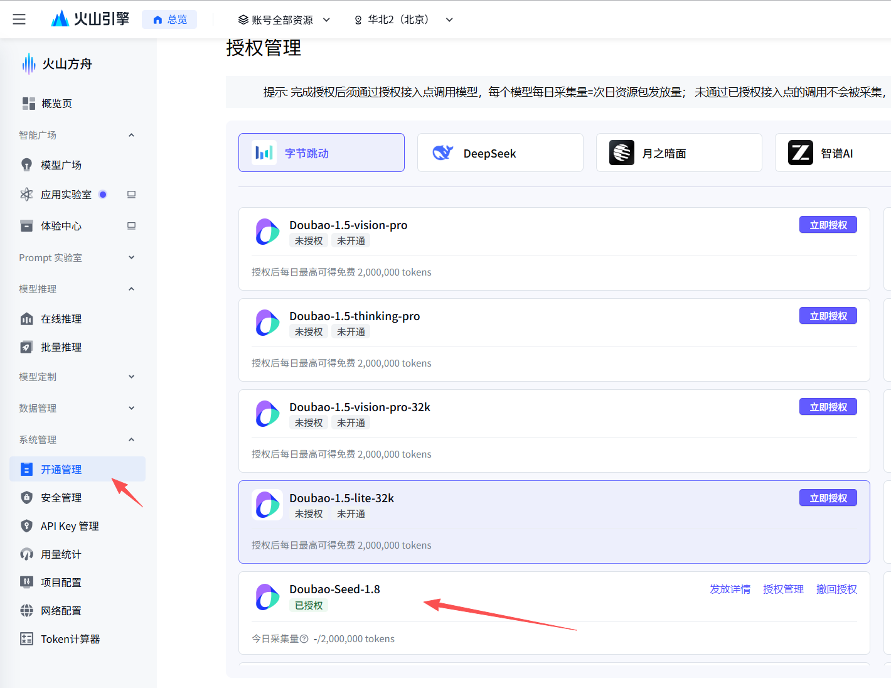Click the 应用实验室 atom icon
891x688 pixels.
(x=26, y=195)
